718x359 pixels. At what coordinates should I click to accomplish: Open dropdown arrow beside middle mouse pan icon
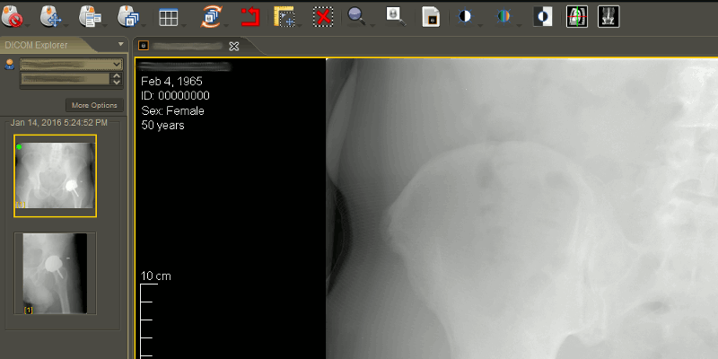(66, 25)
